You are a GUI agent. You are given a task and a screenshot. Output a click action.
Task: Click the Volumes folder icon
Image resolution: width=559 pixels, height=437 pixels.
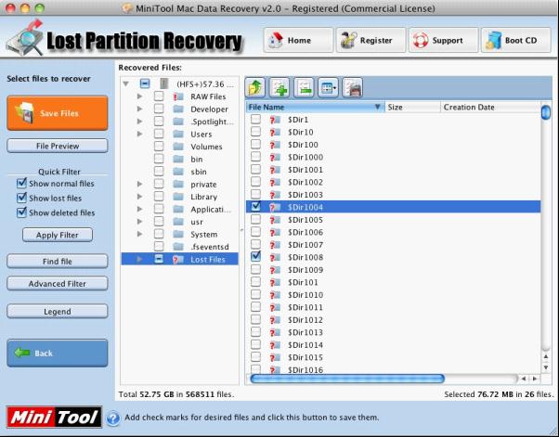coord(178,147)
